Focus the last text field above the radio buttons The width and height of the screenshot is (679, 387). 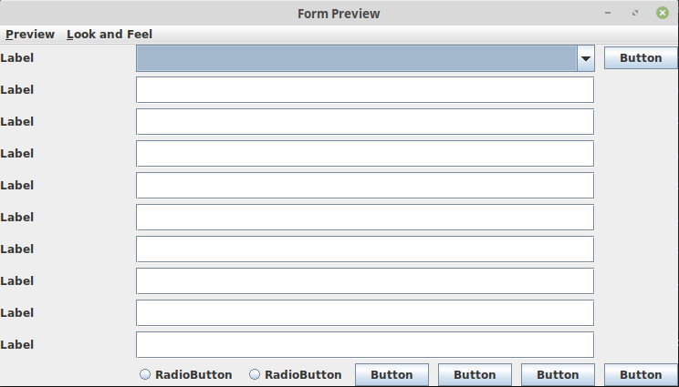(x=365, y=345)
